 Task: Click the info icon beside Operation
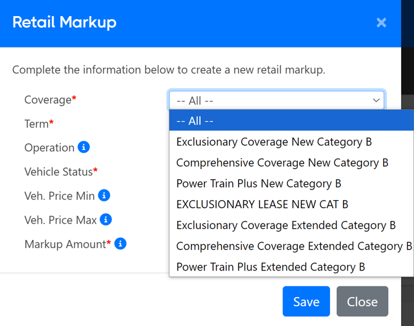point(84,147)
